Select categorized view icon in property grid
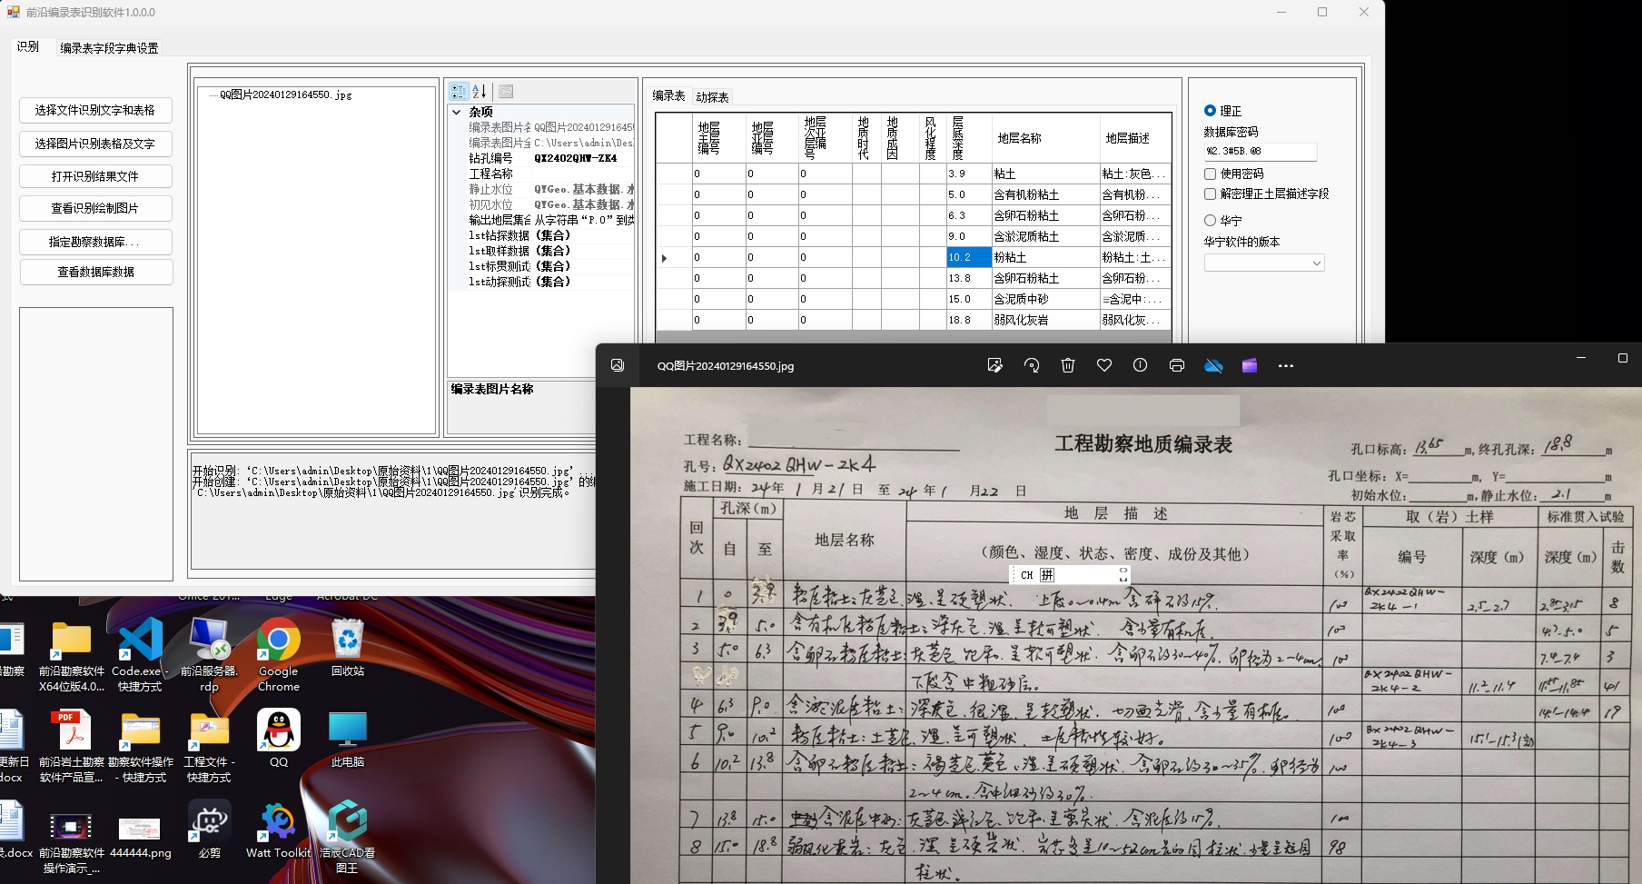The width and height of the screenshot is (1642, 884). click(459, 91)
